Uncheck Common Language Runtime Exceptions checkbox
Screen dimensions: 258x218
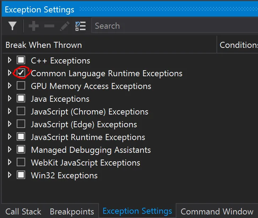pyautogui.click(x=21, y=73)
